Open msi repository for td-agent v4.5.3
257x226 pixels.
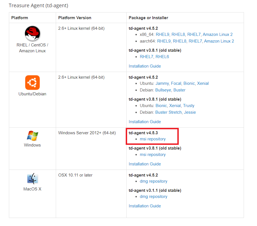point(153,139)
